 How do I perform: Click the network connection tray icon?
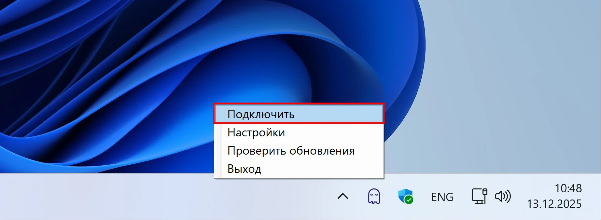(x=479, y=197)
